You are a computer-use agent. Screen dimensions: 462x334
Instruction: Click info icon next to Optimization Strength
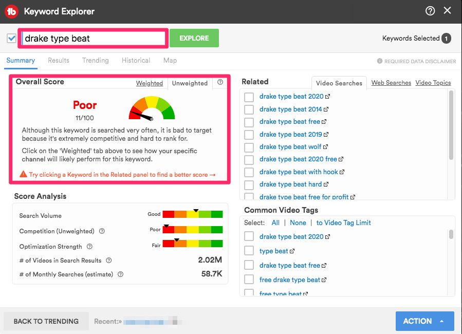89,247
